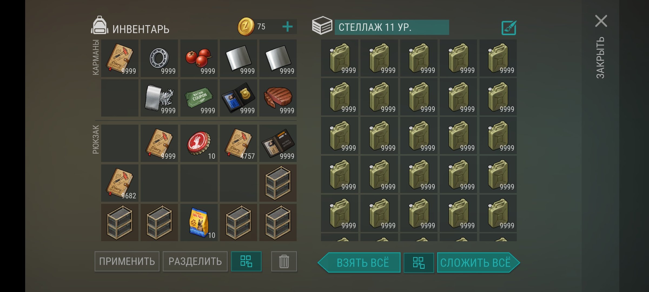Select the patrol officer wallet item

tap(278, 143)
